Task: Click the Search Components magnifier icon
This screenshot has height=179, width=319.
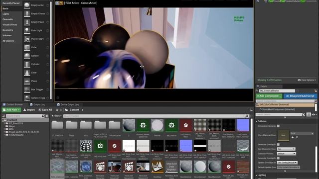Action: pos(316,101)
